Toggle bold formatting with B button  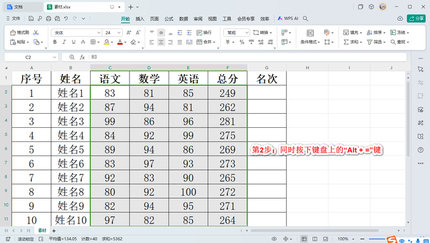tap(55, 42)
